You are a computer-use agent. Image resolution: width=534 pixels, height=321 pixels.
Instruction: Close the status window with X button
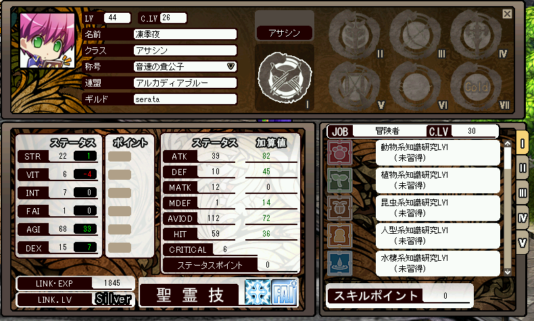click(x=507, y=14)
